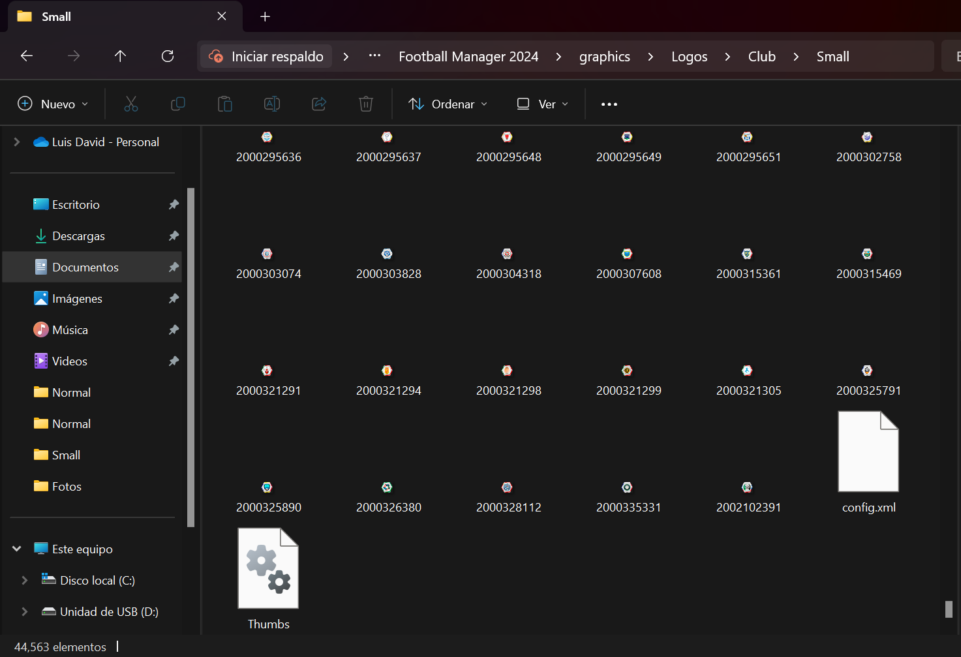Image resolution: width=961 pixels, height=657 pixels.
Task: Close the Small tab
Action: pyautogui.click(x=222, y=16)
